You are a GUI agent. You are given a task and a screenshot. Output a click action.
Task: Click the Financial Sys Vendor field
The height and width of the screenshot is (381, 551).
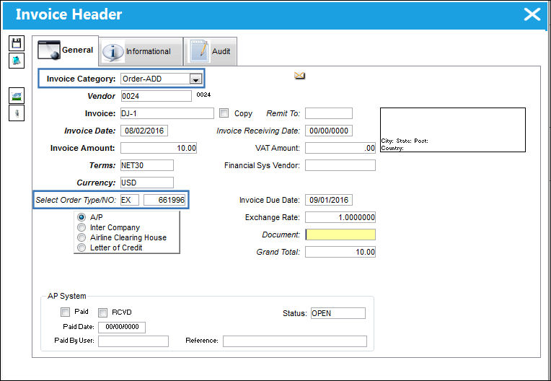[340, 165]
